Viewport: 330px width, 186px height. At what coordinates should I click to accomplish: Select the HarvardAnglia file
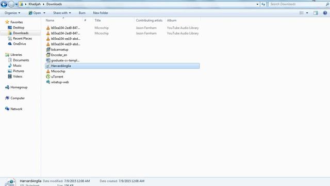tap(122, 66)
